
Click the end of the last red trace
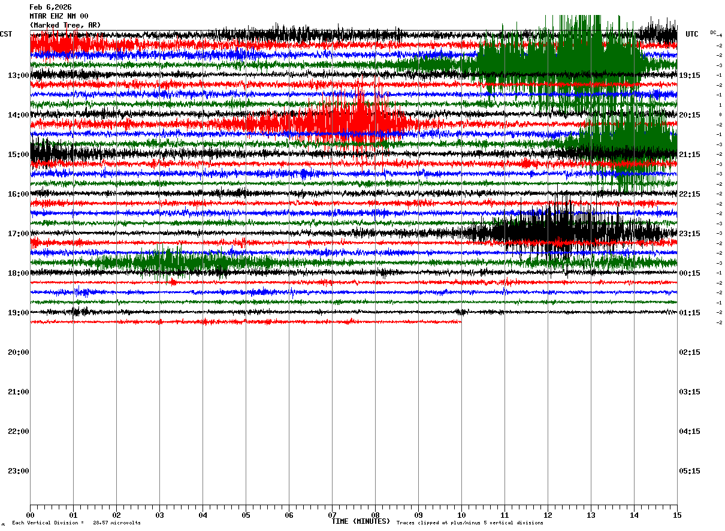(460, 322)
